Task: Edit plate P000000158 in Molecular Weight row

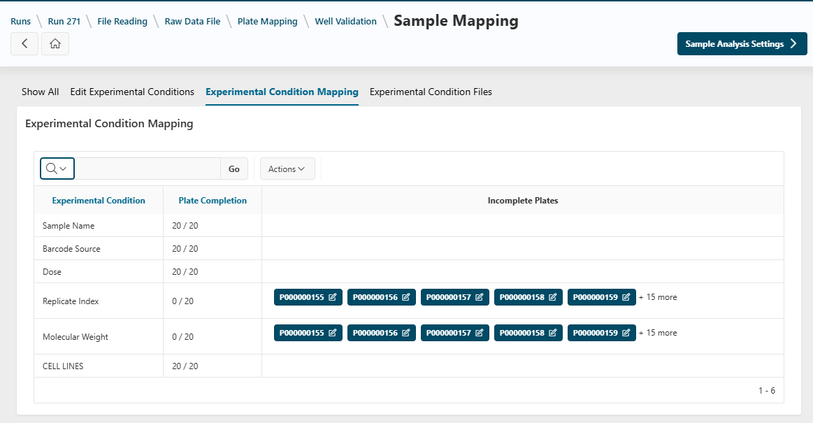Action: (528, 333)
